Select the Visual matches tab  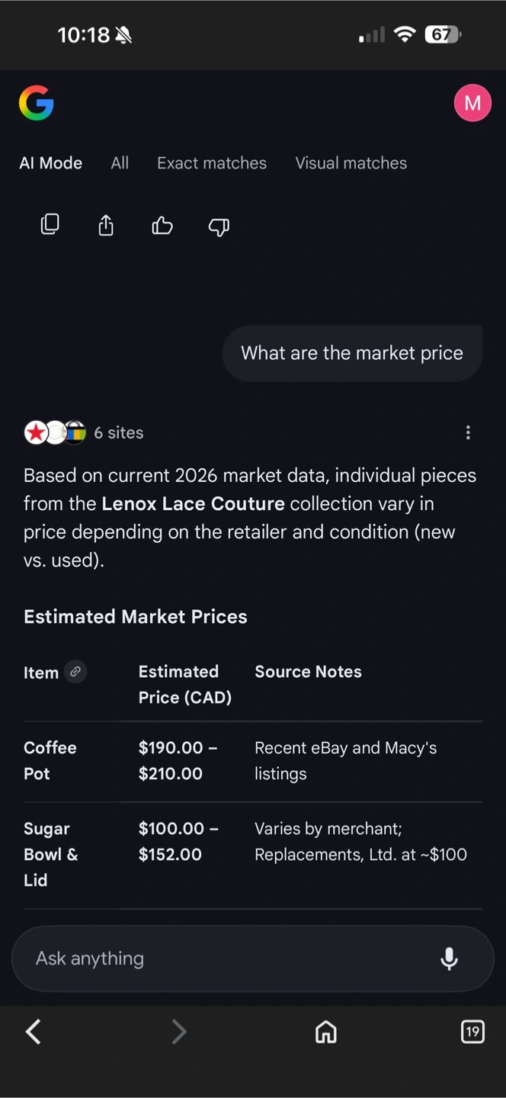351,163
